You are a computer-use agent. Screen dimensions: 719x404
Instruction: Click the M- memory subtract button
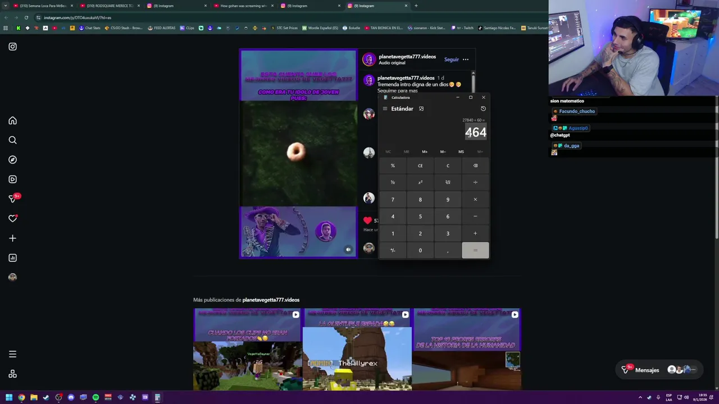[x=443, y=151]
